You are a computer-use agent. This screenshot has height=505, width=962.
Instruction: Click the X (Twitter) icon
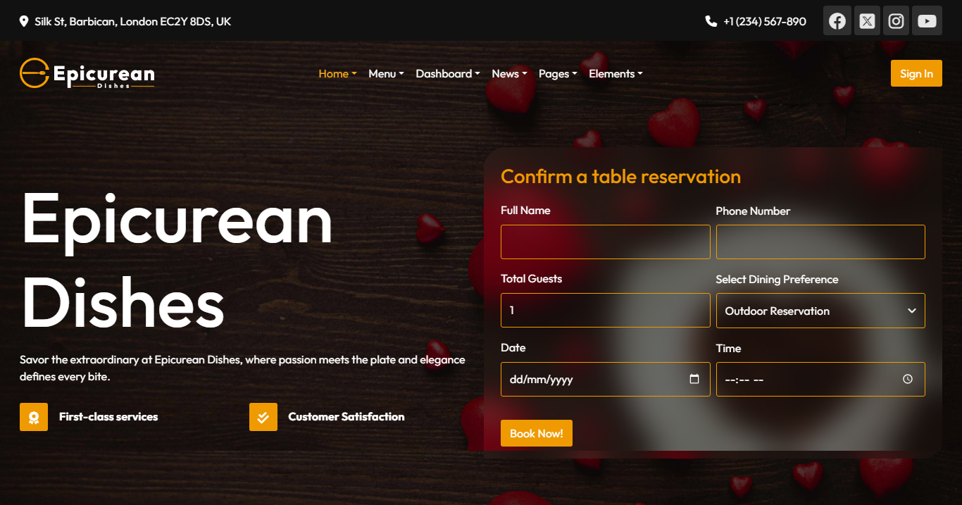(867, 21)
